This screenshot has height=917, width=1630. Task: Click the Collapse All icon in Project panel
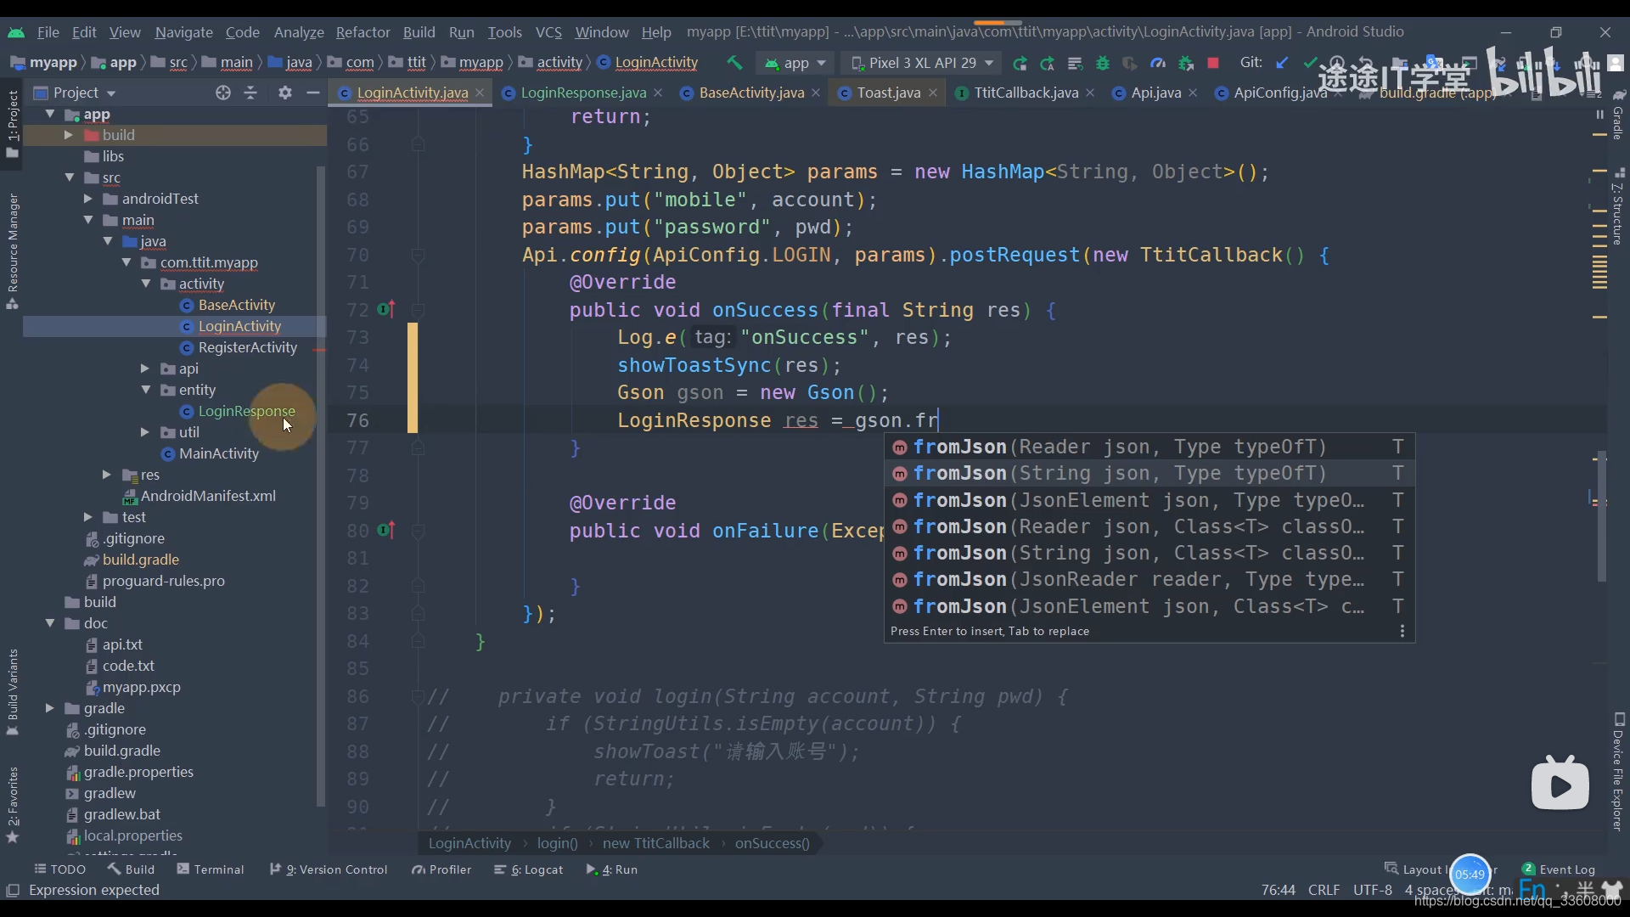[250, 93]
